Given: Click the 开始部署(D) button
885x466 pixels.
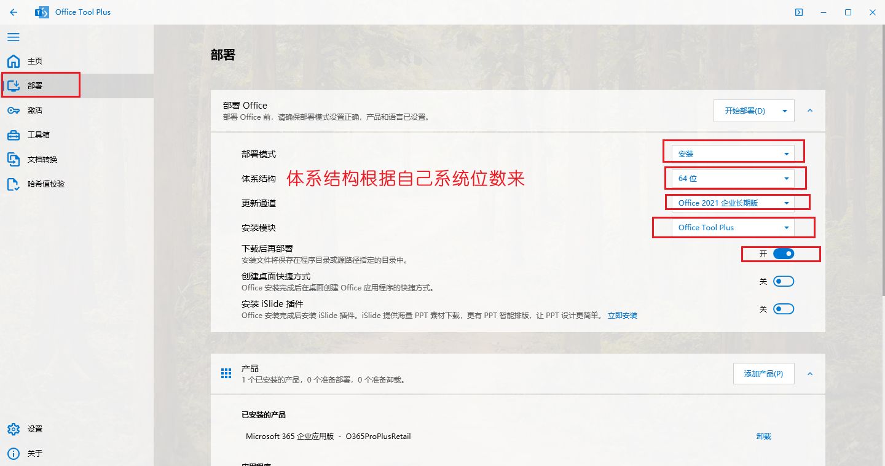Looking at the screenshot, I should pyautogui.click(x=745, y=111).
